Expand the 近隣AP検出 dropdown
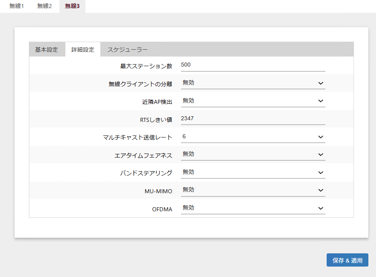 (253, 101)
